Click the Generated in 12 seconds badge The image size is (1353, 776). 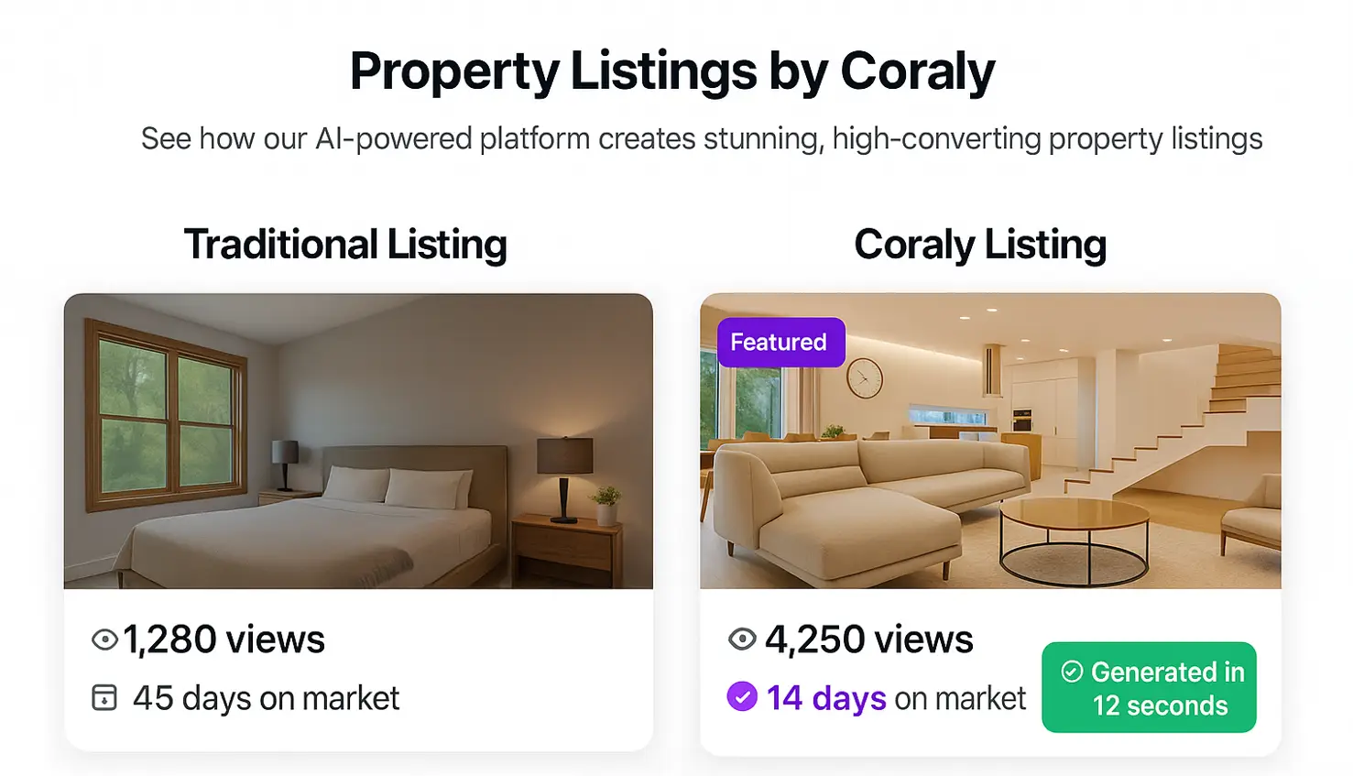[x=1149, y=687]
